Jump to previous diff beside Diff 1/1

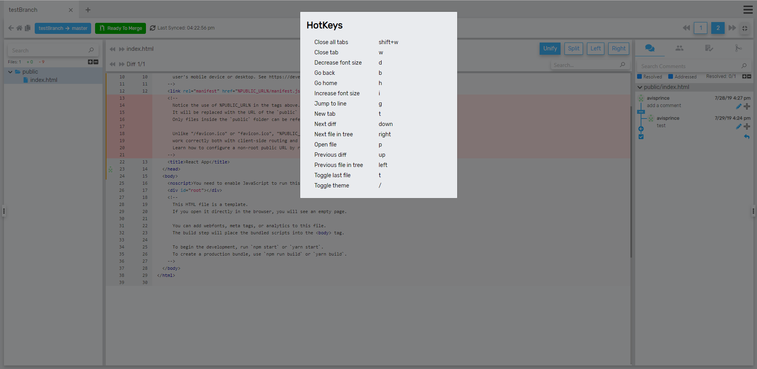(x=112, y=64)
